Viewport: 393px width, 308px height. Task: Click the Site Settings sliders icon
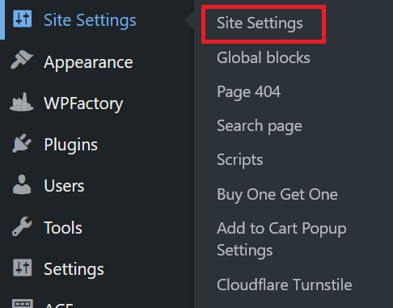pyautogui.click(x=22, y=19)
